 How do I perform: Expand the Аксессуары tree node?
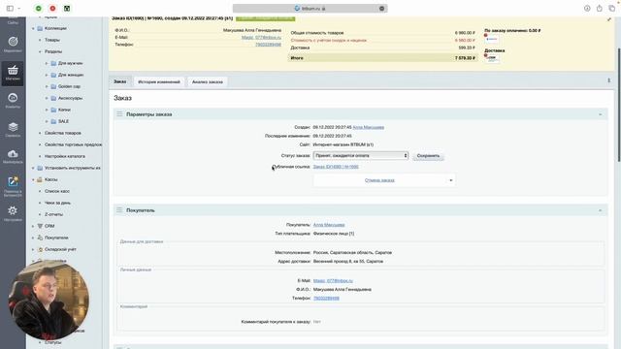pos(47,98)
